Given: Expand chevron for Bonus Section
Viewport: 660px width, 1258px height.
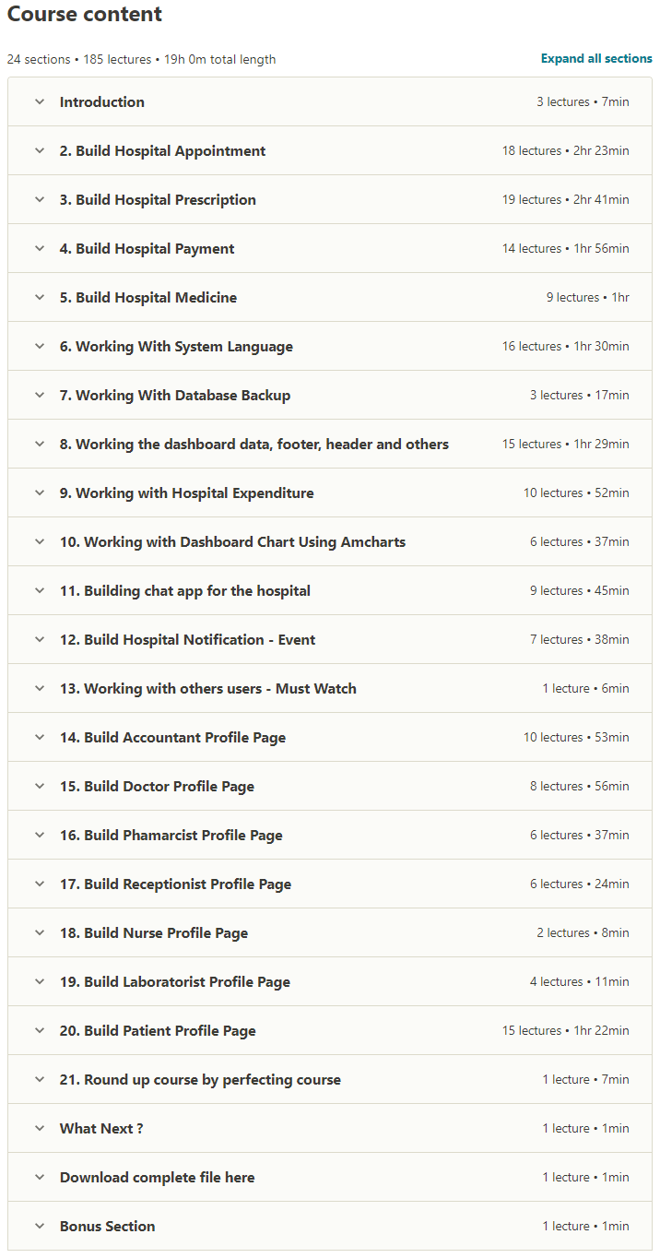Looking at the screenshot, I should click(x=40, y=1227).
